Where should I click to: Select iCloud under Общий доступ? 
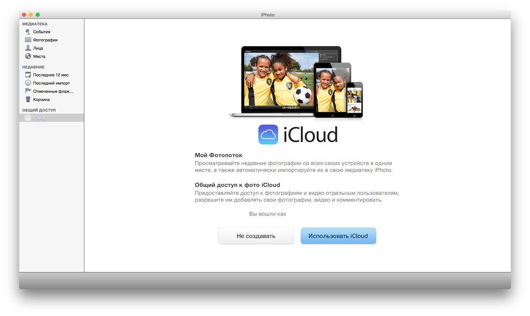click(x=52, y=118)
